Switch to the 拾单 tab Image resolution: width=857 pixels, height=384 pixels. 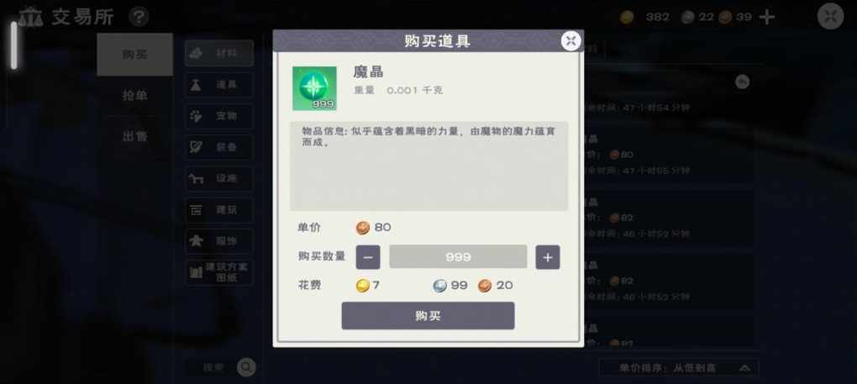point(135,96)
